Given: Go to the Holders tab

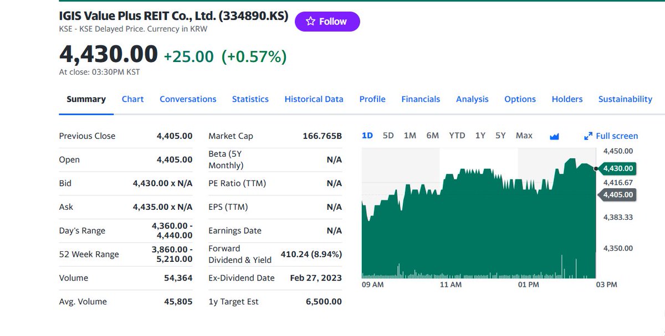Looking at the screenshot, I should click(x=567, y=99).
